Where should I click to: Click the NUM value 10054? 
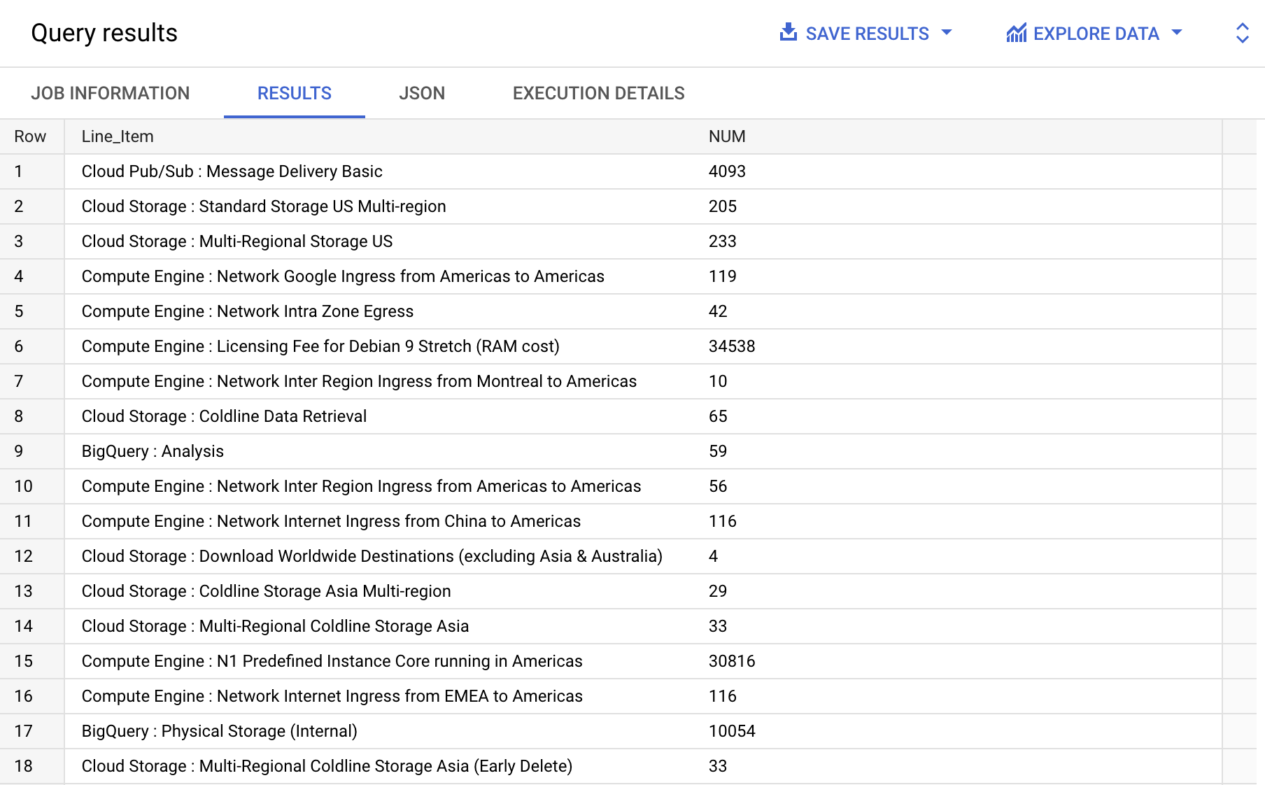click(732, 731)
